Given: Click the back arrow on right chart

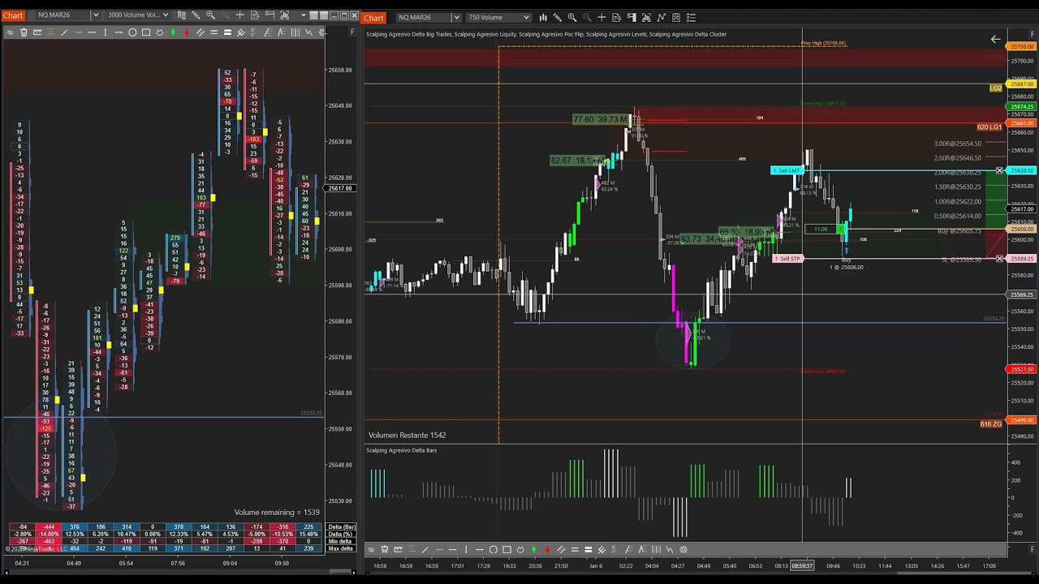Looking at the screenshot, I should pos(995,39).
